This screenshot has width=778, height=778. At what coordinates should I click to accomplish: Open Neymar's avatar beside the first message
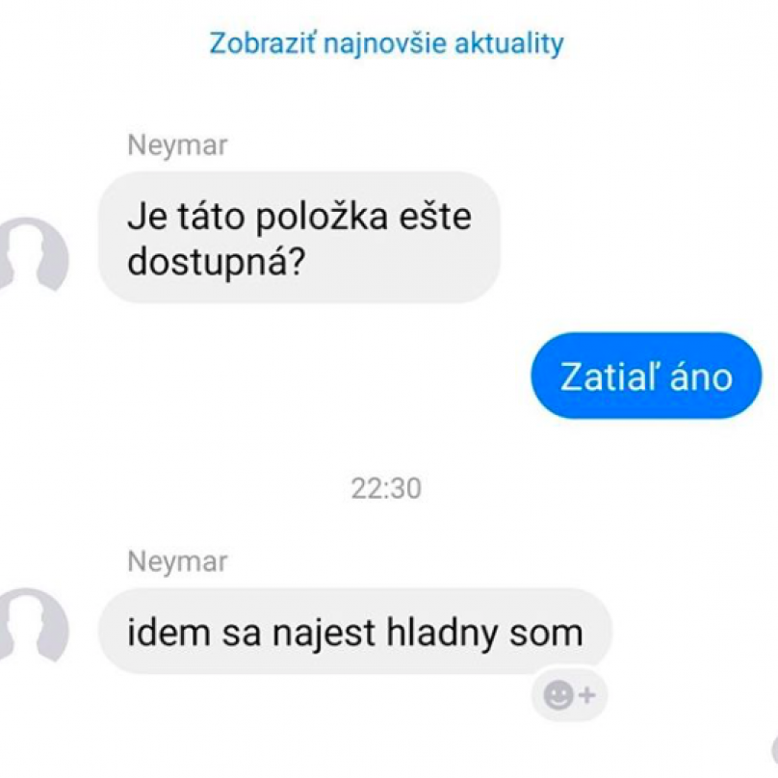(x=33, y=253)
